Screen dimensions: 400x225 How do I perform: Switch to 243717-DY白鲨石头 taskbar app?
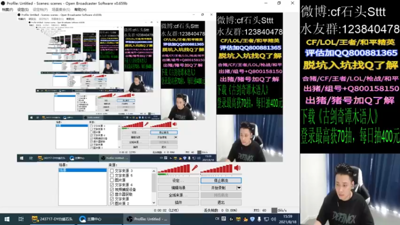(x=52, y=219)
